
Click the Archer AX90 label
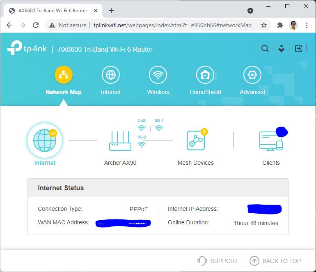(x=120, y=163)
